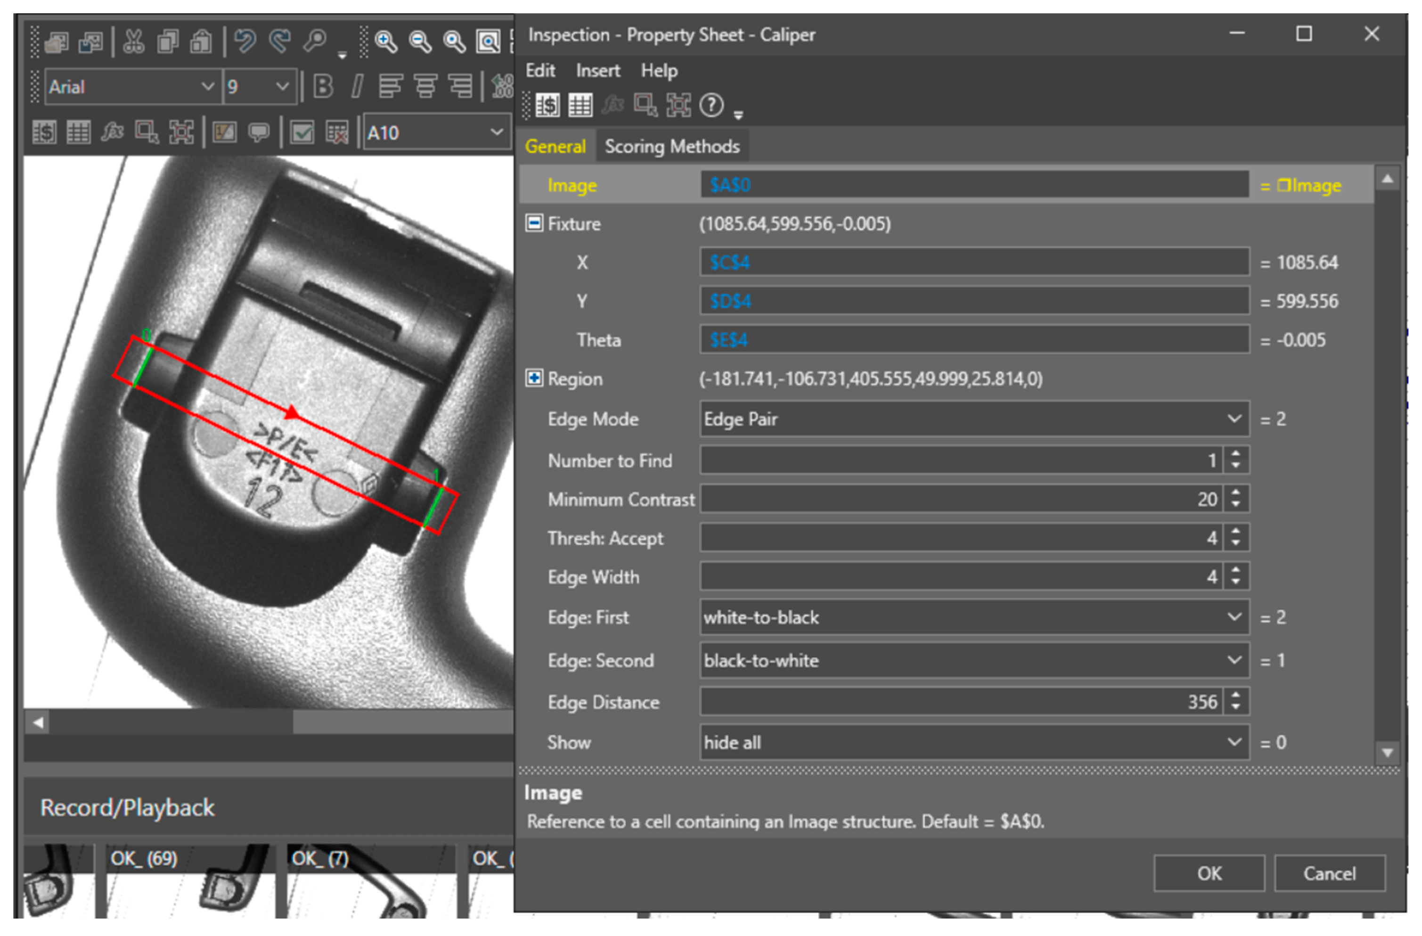1422x936 pixels.
Task: Increase the Minimum Contrast spinner value
Action: [1235, 493]
